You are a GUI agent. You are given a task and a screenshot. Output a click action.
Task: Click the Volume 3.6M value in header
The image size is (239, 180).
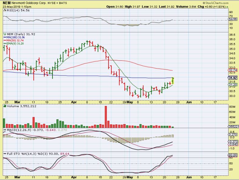pyautogui.click(x=186, y=7)
